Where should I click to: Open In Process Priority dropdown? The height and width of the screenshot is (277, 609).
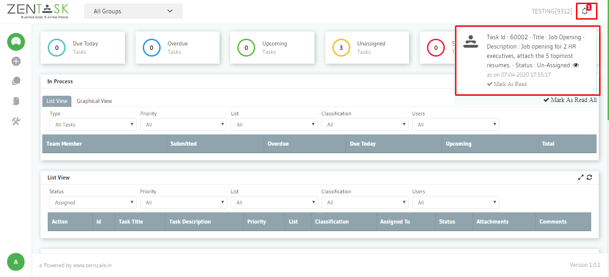tap(183, 125)
